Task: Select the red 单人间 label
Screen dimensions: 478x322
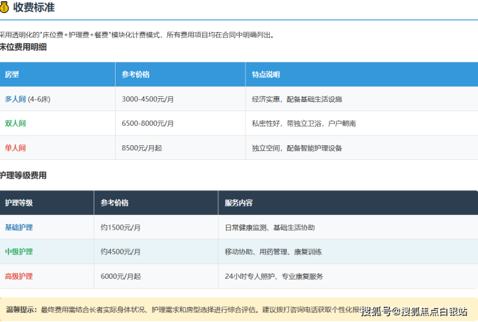Action: (16, 148)
